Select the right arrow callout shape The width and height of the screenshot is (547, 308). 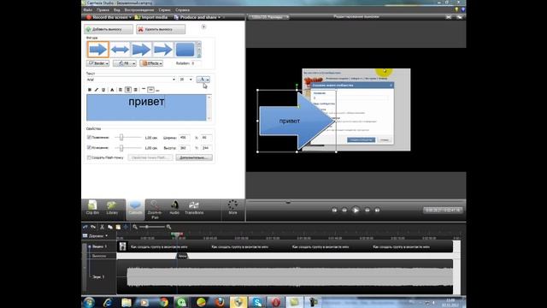click(98, 50)
